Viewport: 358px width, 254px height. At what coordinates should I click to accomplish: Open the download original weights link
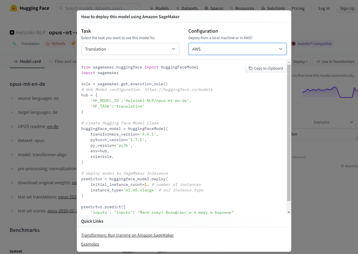click(x=74, y=182)
